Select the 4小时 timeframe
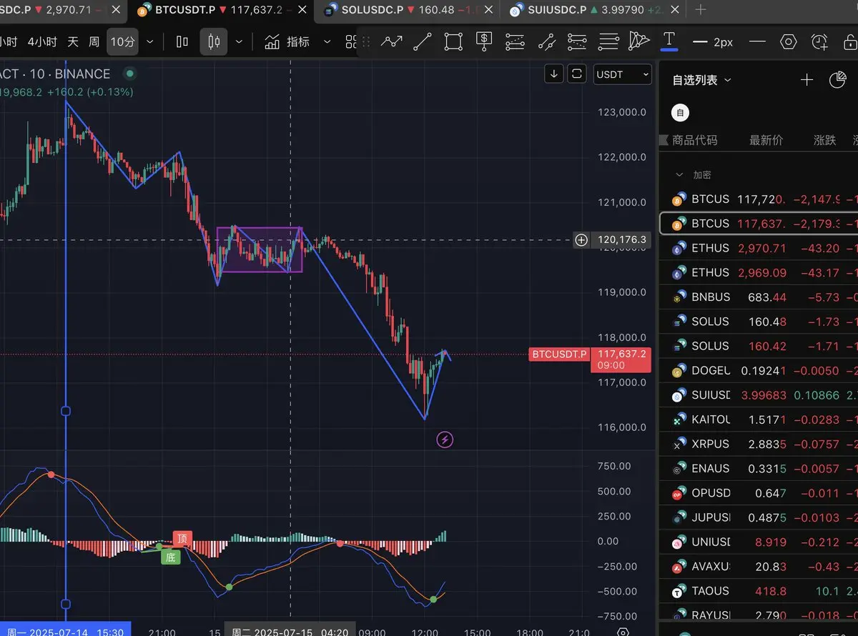This screenshot has width=858, height=636. click(42, 41)
